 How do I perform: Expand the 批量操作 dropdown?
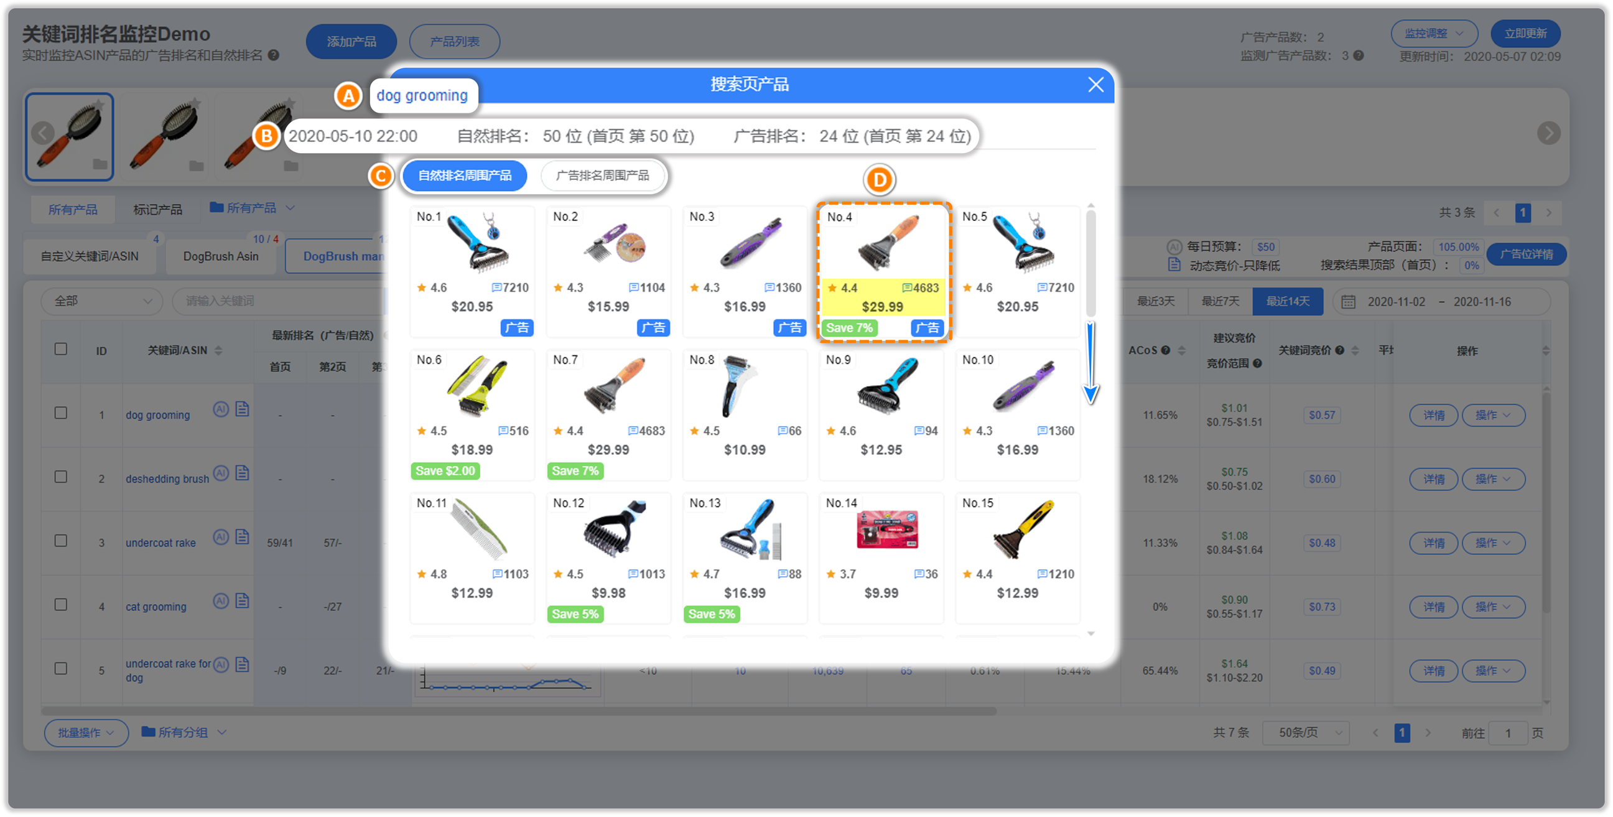(x=86, y=732)
